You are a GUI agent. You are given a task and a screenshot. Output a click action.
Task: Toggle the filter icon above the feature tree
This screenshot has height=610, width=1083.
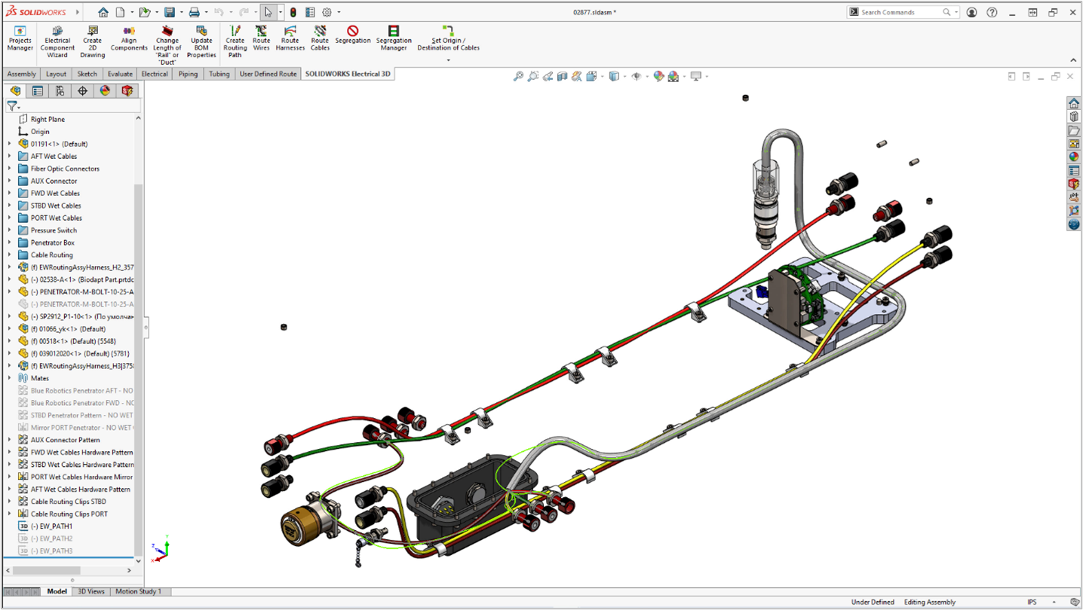tap(13, 106)
